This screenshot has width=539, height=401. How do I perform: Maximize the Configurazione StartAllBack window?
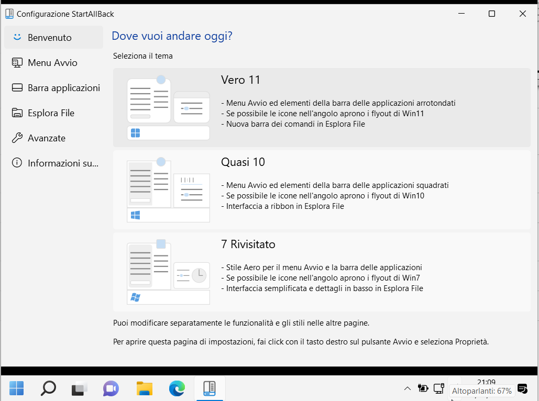click(491, 14)
